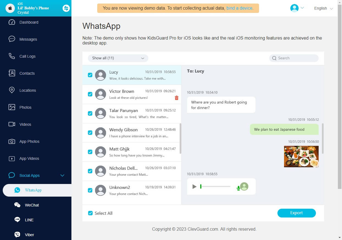Click the App Photos camera icon
Image resolution: width=342 pixels, height=240 pixels.
[12, 141]
